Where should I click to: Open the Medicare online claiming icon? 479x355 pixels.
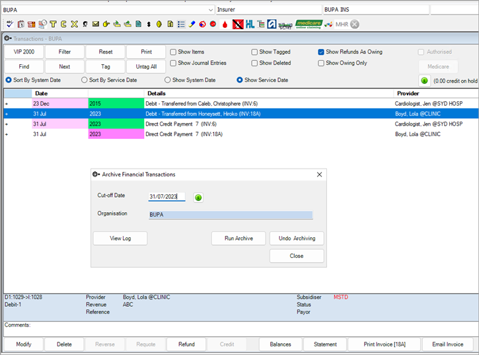(308, 24)
